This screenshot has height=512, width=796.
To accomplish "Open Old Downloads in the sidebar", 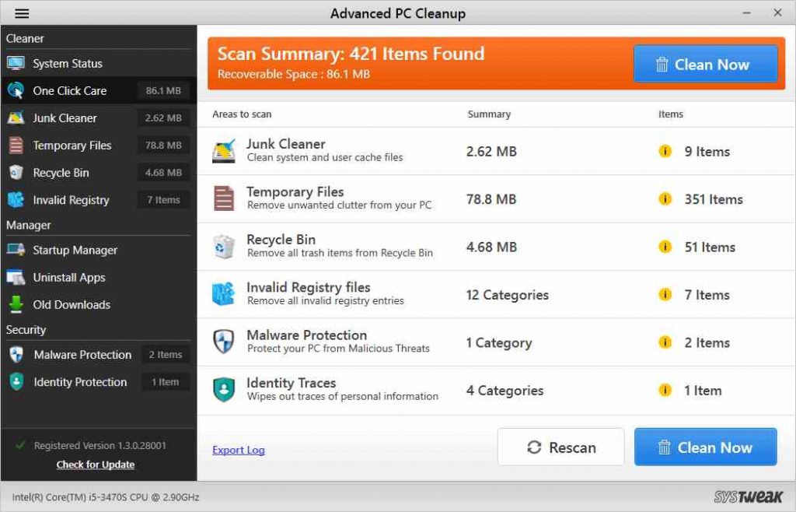I will (x=99, y=305).
